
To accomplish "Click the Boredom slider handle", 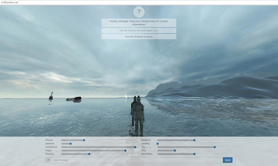I will 194,140.
